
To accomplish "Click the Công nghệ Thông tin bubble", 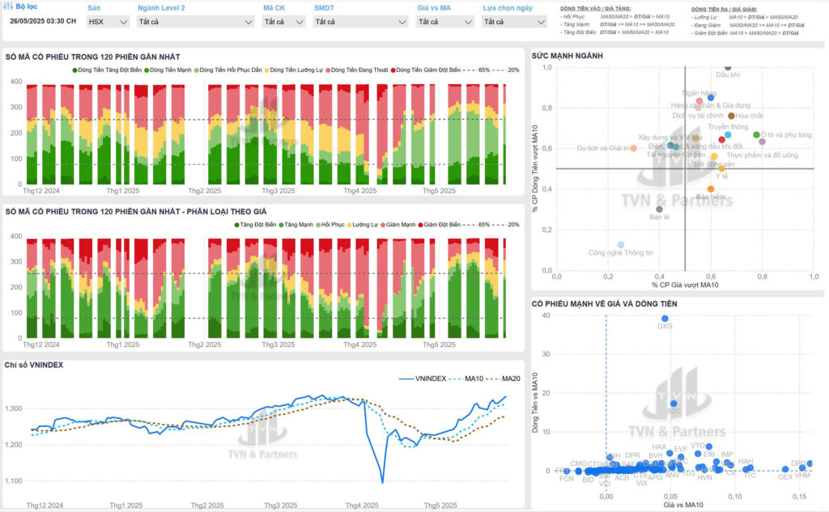I will (621, 244).
